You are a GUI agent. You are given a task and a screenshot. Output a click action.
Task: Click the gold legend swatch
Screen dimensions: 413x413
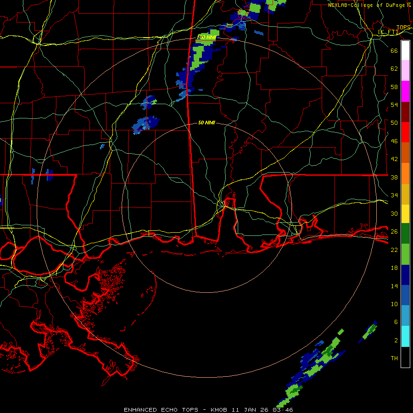point(405,194)
